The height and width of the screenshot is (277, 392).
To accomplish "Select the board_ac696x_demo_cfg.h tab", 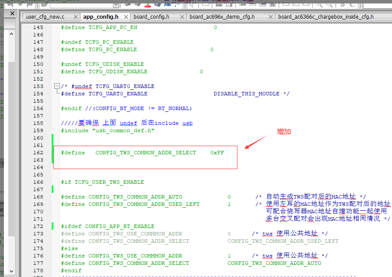I will point(222,17).
